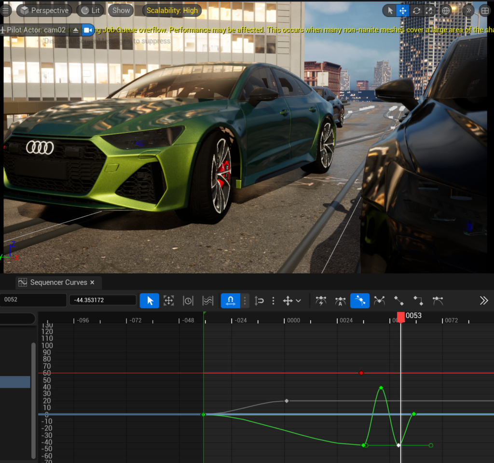
Task: Select the highlighted channel row in outliner
Action: 15,382
